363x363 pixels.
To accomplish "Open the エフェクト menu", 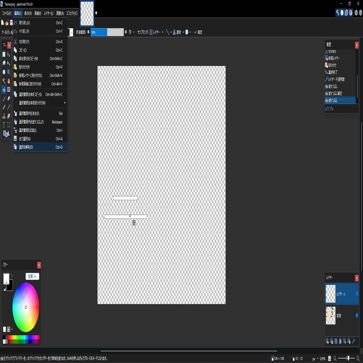I will pos(72,13).
